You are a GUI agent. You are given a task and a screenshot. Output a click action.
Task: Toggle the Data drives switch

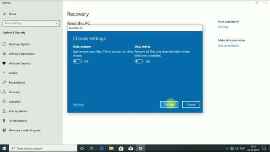[x=139, y=61]
